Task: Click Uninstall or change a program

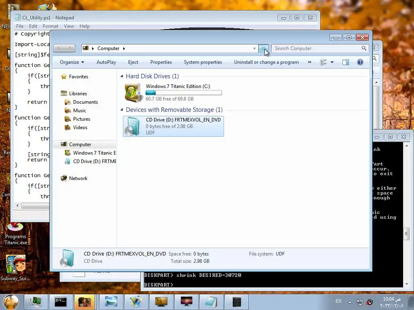Action: (x=266, y=62)
